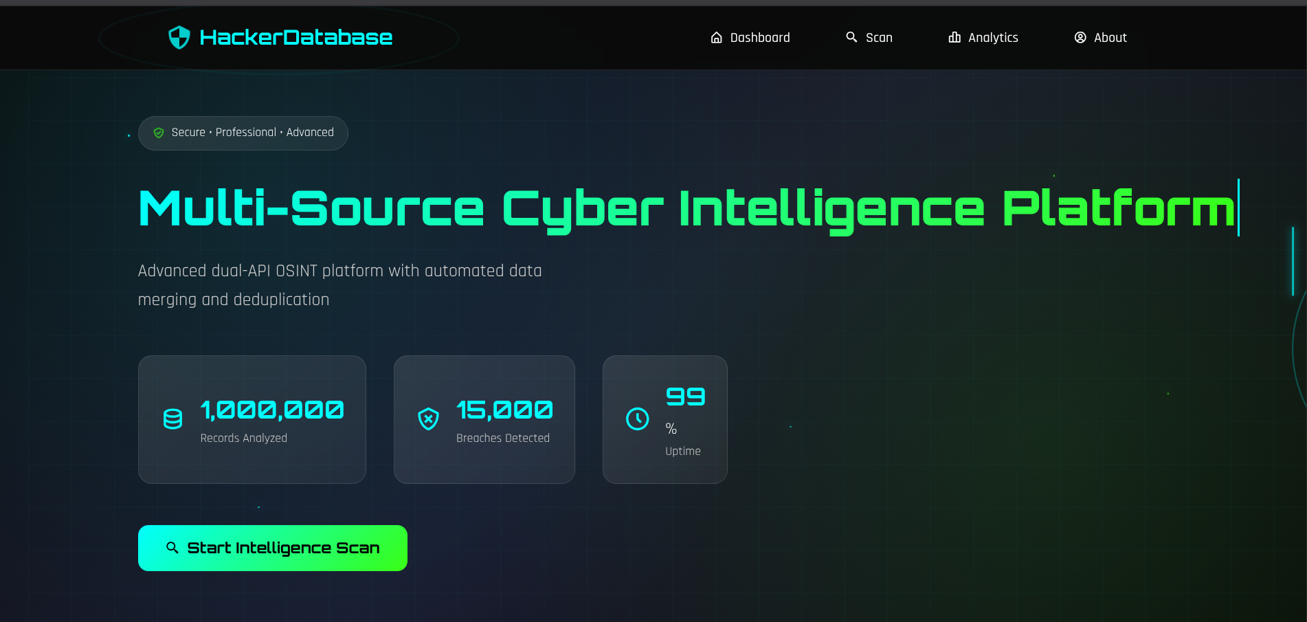The width and height of the screenshot is (1307, 622).
Task: Click the user icon beside About
Action: click(1080, 38)
